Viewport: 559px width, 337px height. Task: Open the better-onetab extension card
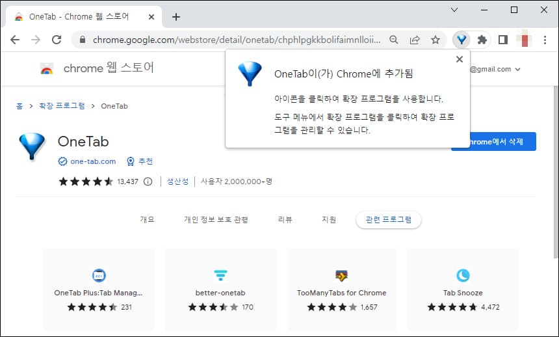coord(220,290)
